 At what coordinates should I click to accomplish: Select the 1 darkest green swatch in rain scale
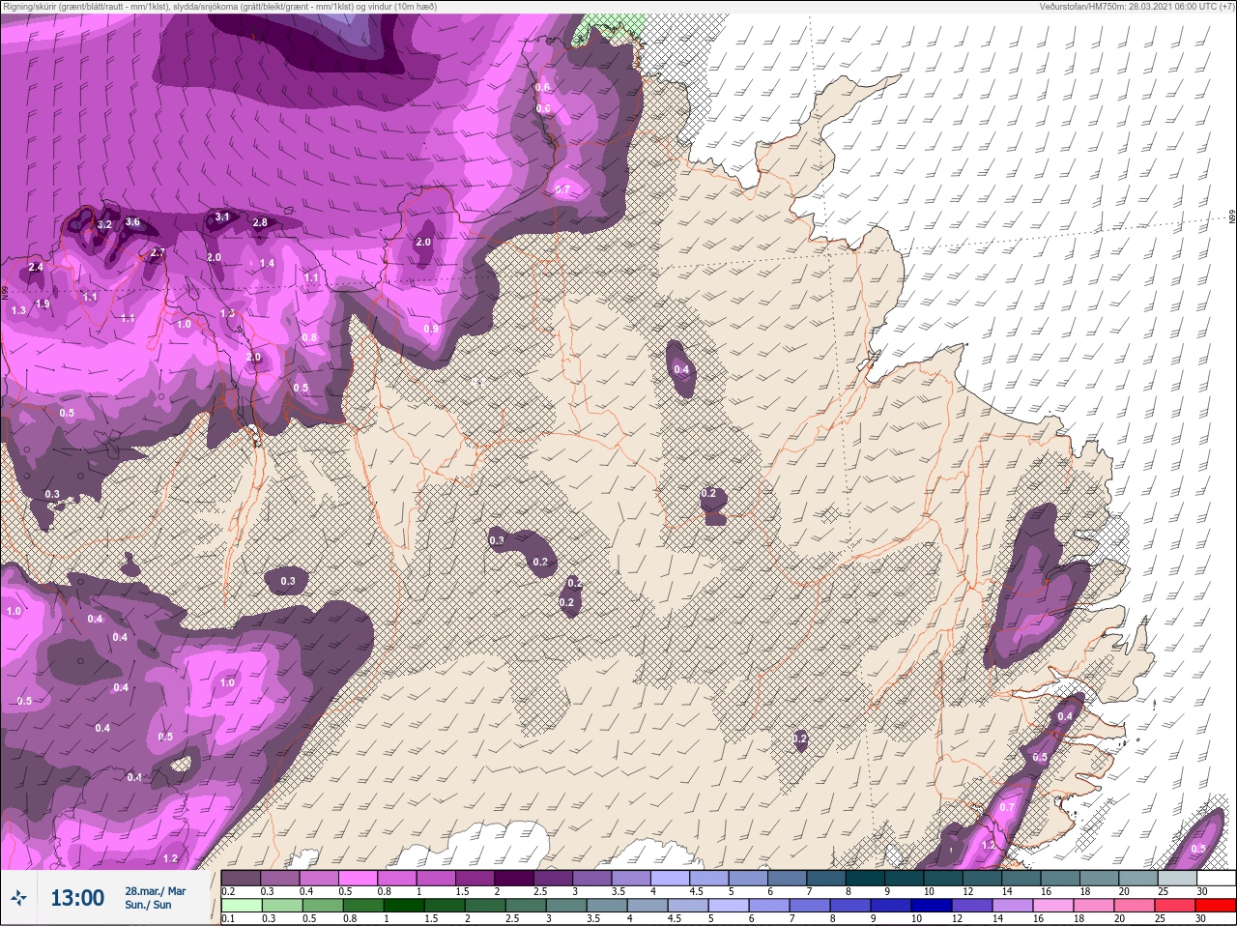(404, 906)
